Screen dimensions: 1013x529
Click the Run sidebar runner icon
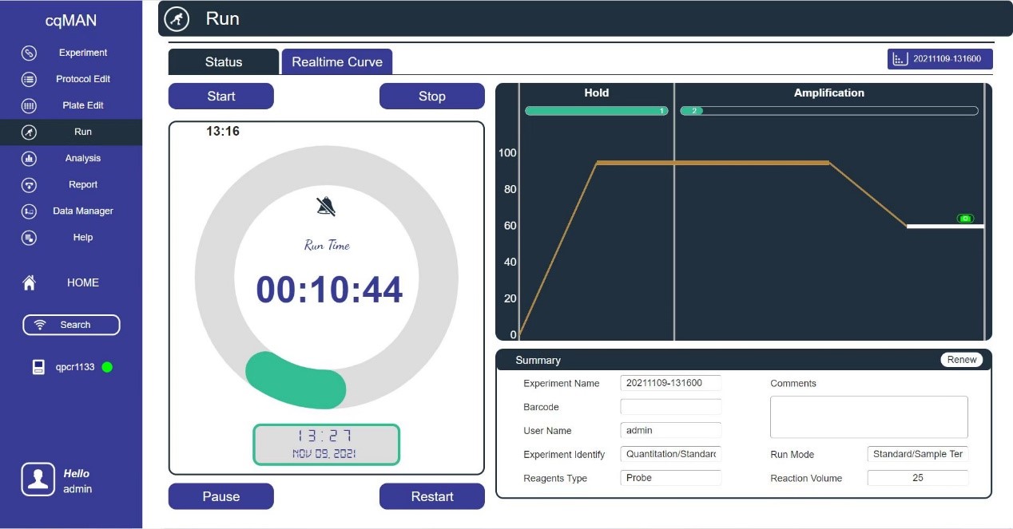29,132
